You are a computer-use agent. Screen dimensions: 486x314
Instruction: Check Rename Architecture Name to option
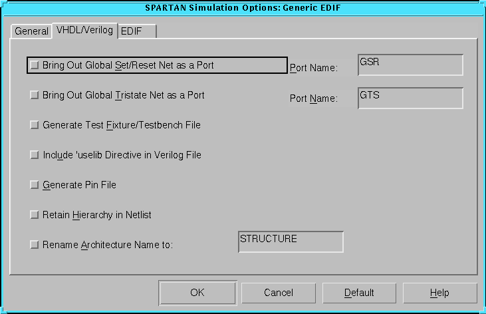[35, 245]
